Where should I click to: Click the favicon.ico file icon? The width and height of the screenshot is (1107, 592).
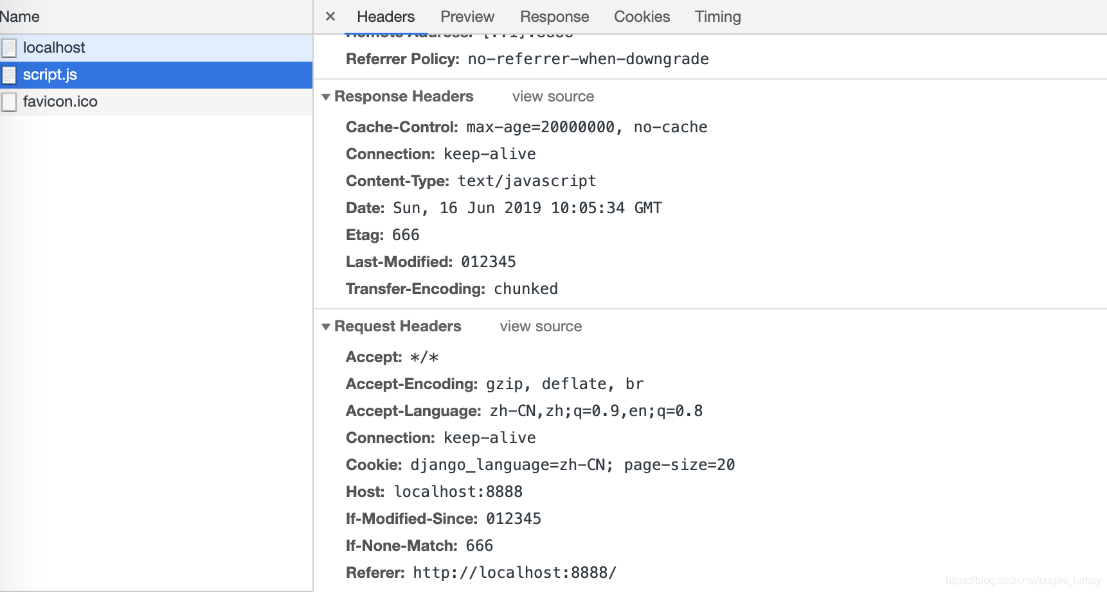click(x=9, y=101)
